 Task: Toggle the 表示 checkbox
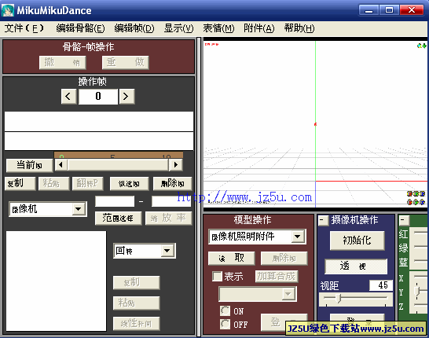pyautogui.click(x=217, y=276)
